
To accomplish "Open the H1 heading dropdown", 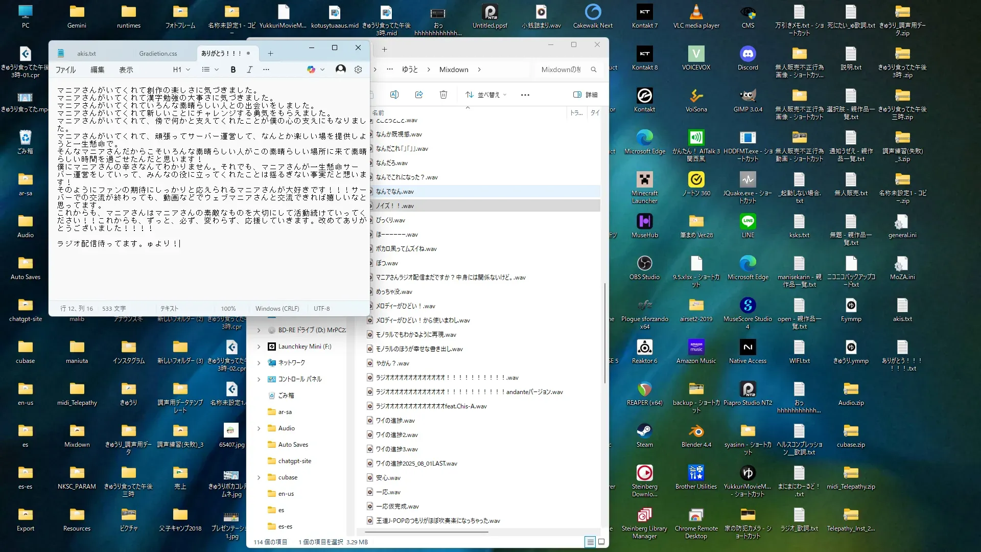I will click(x=181, y=70).
